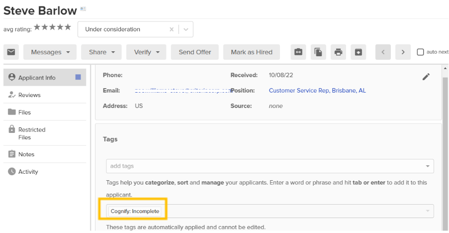The height and width of the screenshot is (233, 449).
Task: Expand the Under consideration status dropdown
Action: 185,29
